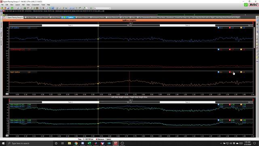This screenshot has height=146, width=259.
Task: Click the red marker of Left Splitter stats
Action: click(230, 28)
